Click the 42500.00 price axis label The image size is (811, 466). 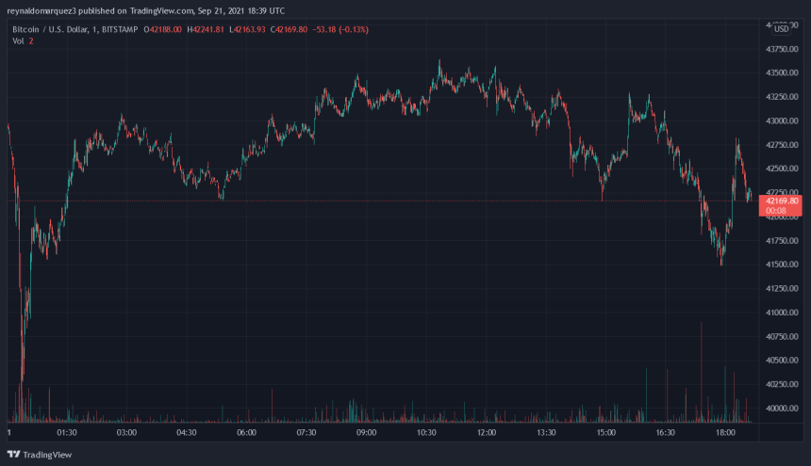click(x=782, y=169)
